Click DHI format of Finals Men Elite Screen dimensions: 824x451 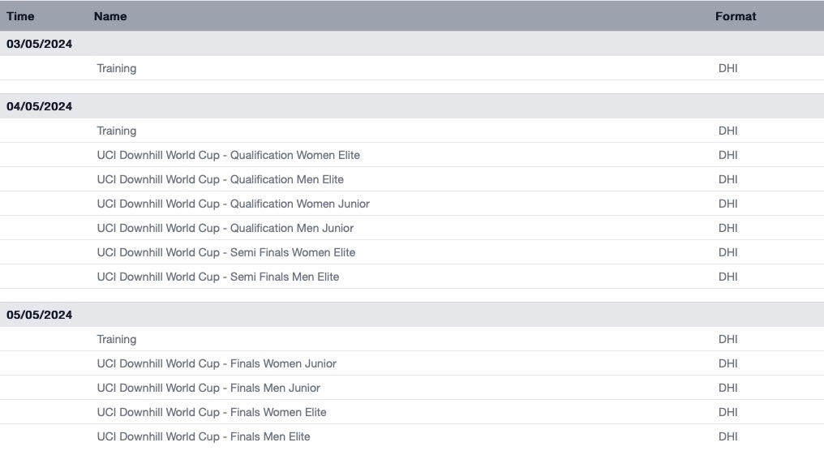coord(727,436)
